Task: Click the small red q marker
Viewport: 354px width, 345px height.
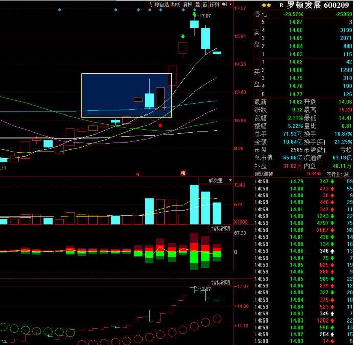Action: coord(137,174)
